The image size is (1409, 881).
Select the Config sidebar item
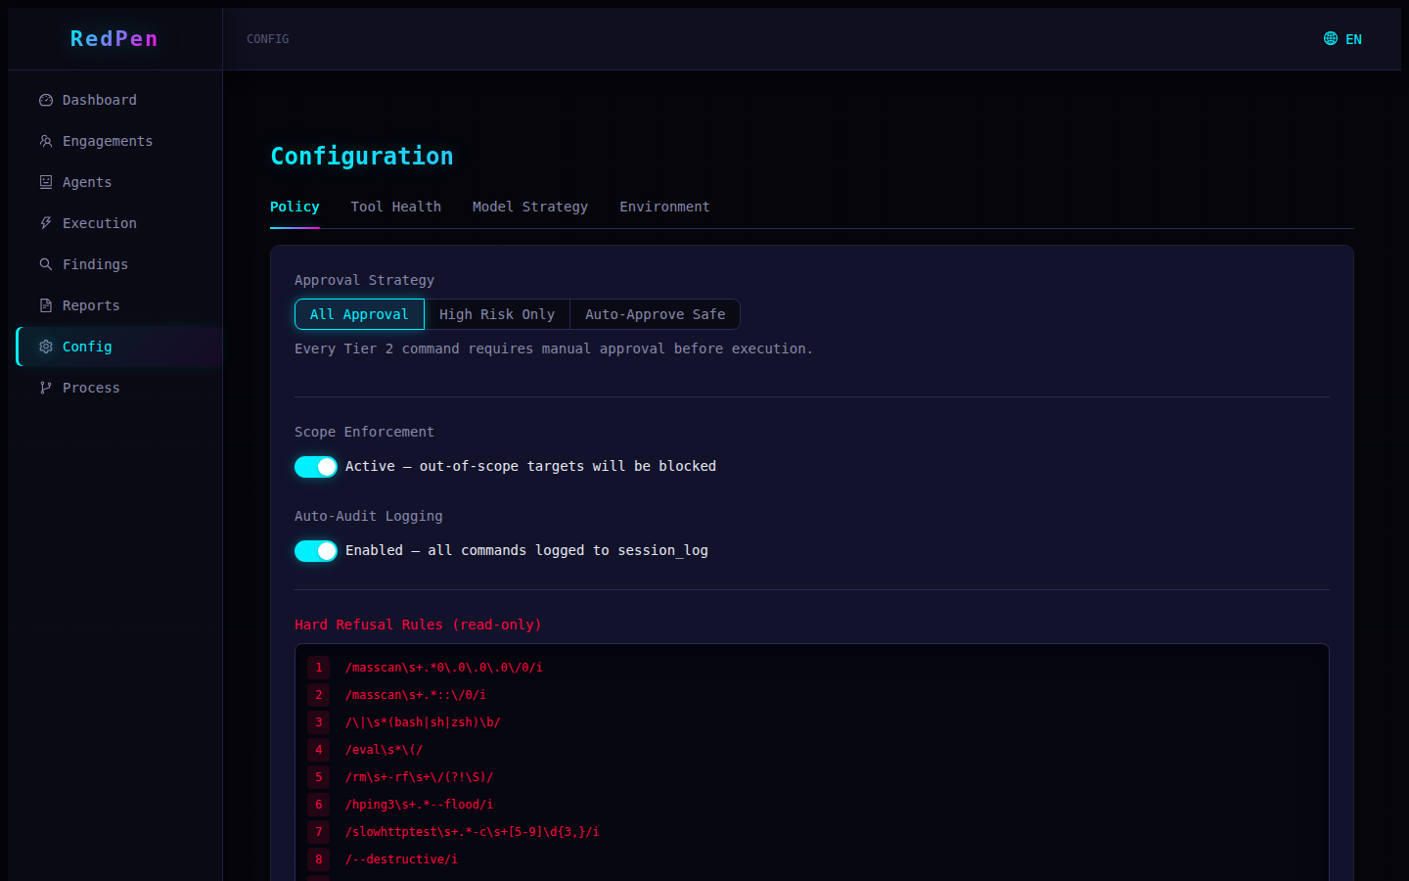pos(119,347)
